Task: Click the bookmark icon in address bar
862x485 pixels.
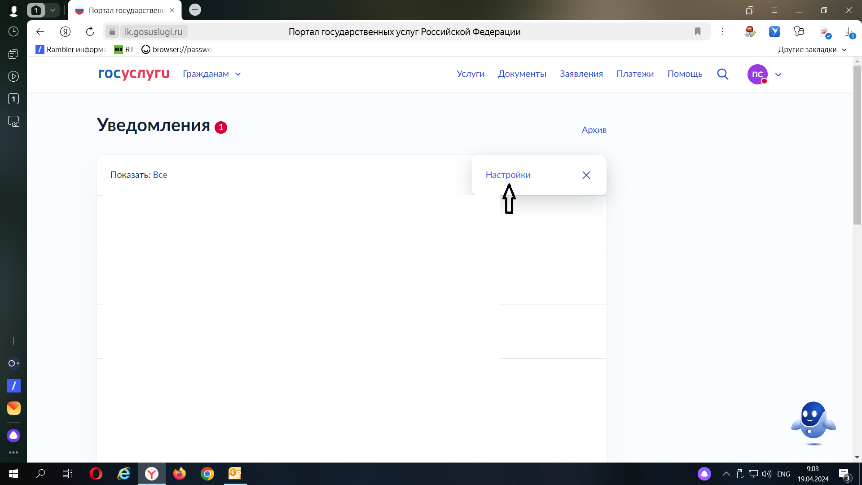Action: click(697, 31)
